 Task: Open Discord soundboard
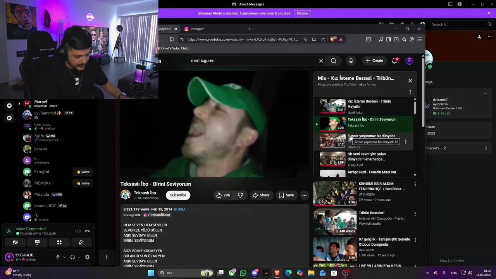point(81,242)
